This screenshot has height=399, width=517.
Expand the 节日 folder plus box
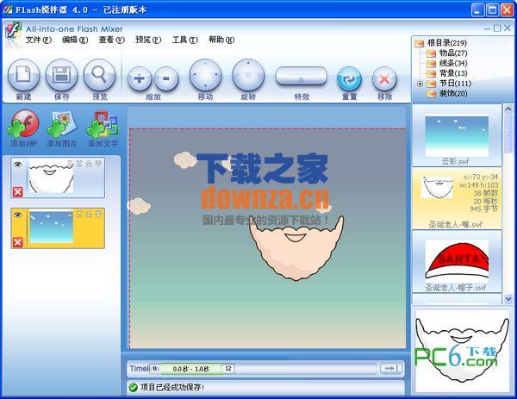pos(420,84)
